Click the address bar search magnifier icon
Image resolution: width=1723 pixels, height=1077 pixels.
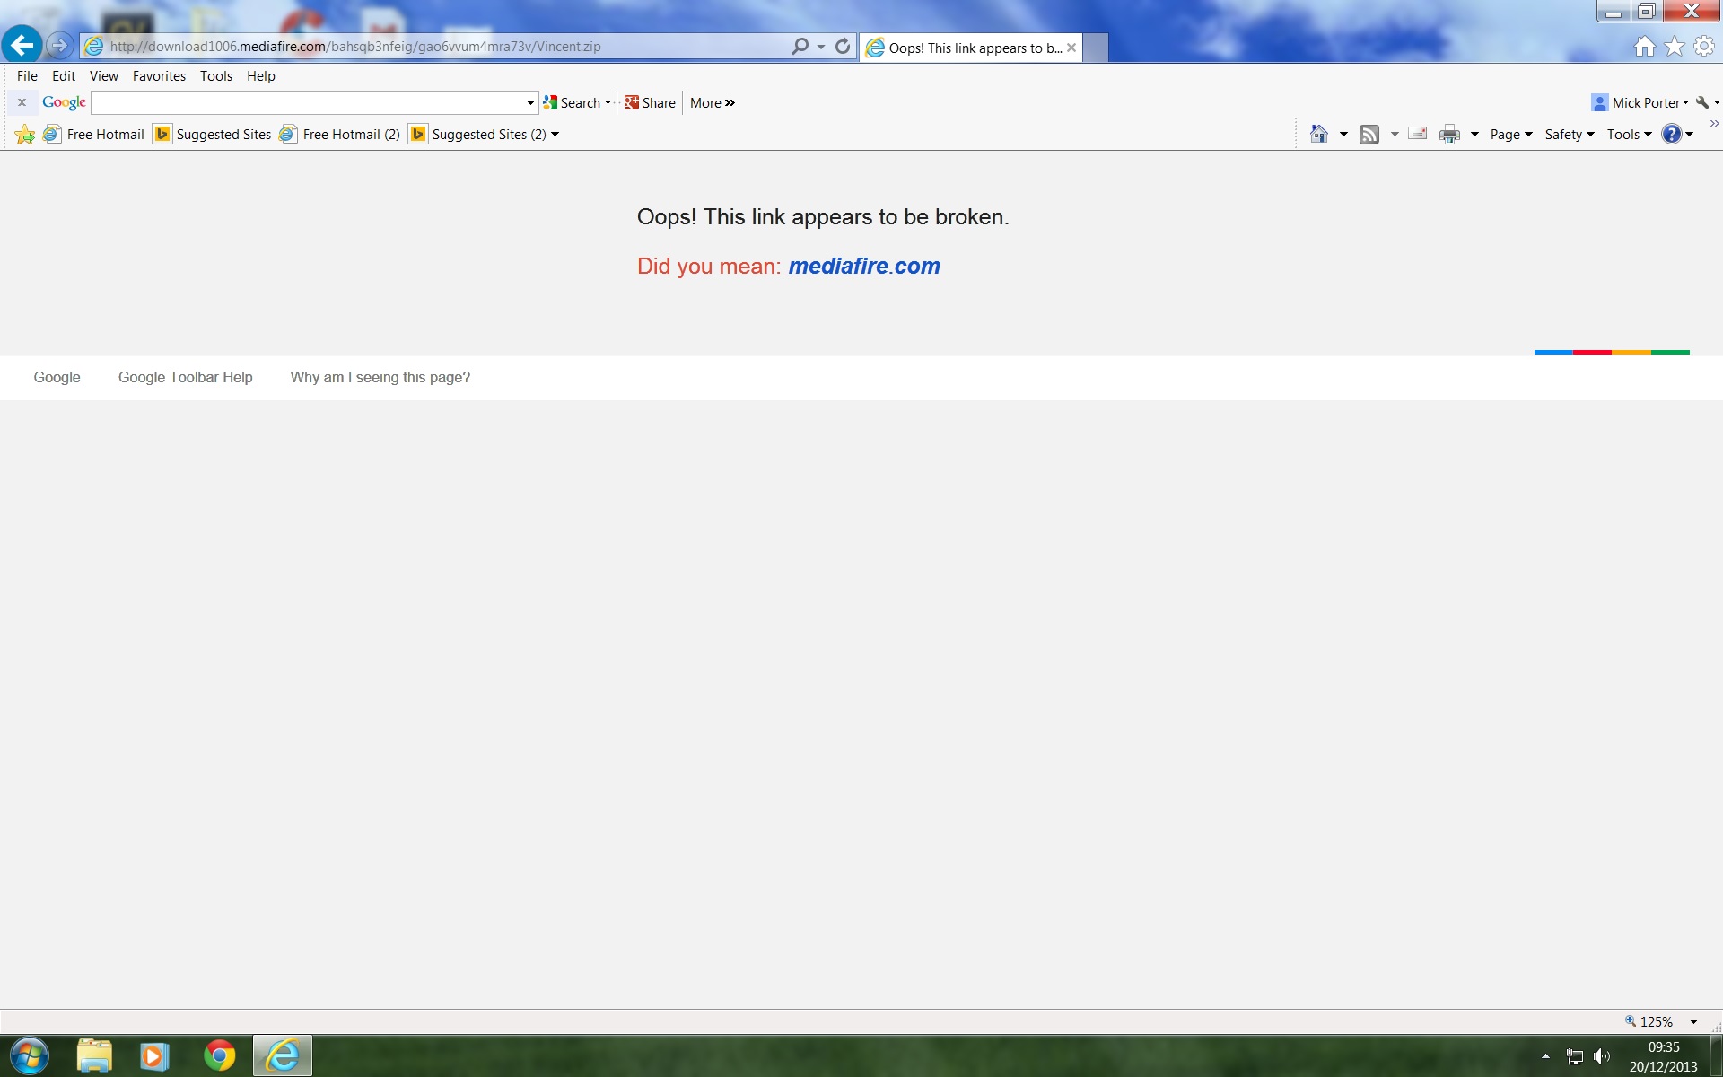tap(800, 46)
